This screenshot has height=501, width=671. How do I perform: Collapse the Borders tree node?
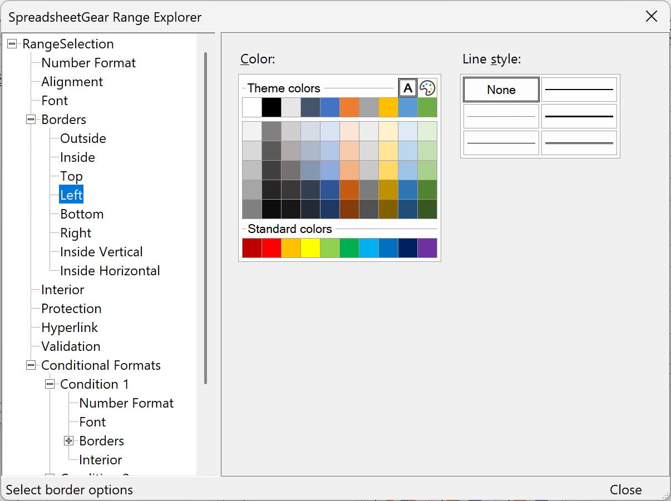(x=31, y=119)
